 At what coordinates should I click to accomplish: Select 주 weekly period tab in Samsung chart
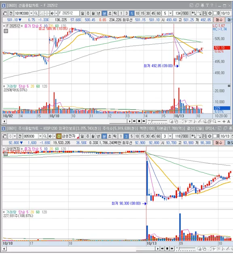click(87, 136)
